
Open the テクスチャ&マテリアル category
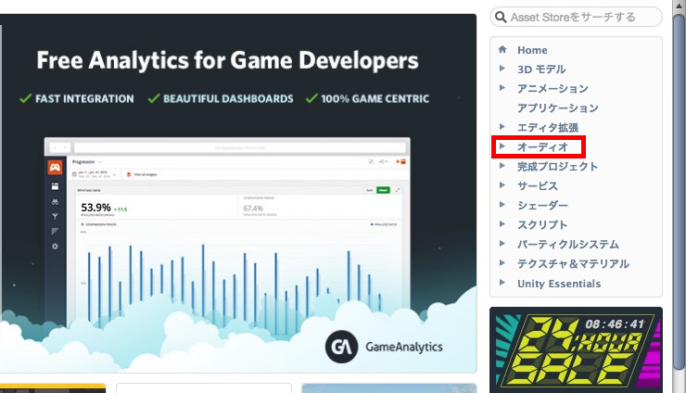tap(573, 264)
